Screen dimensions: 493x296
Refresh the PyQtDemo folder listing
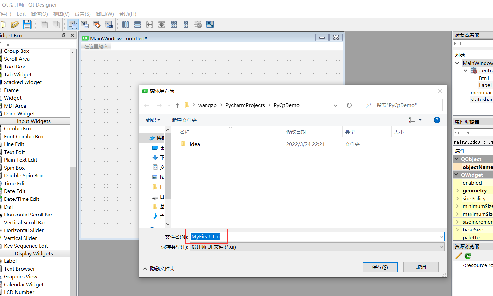click(x=349, y=105)
